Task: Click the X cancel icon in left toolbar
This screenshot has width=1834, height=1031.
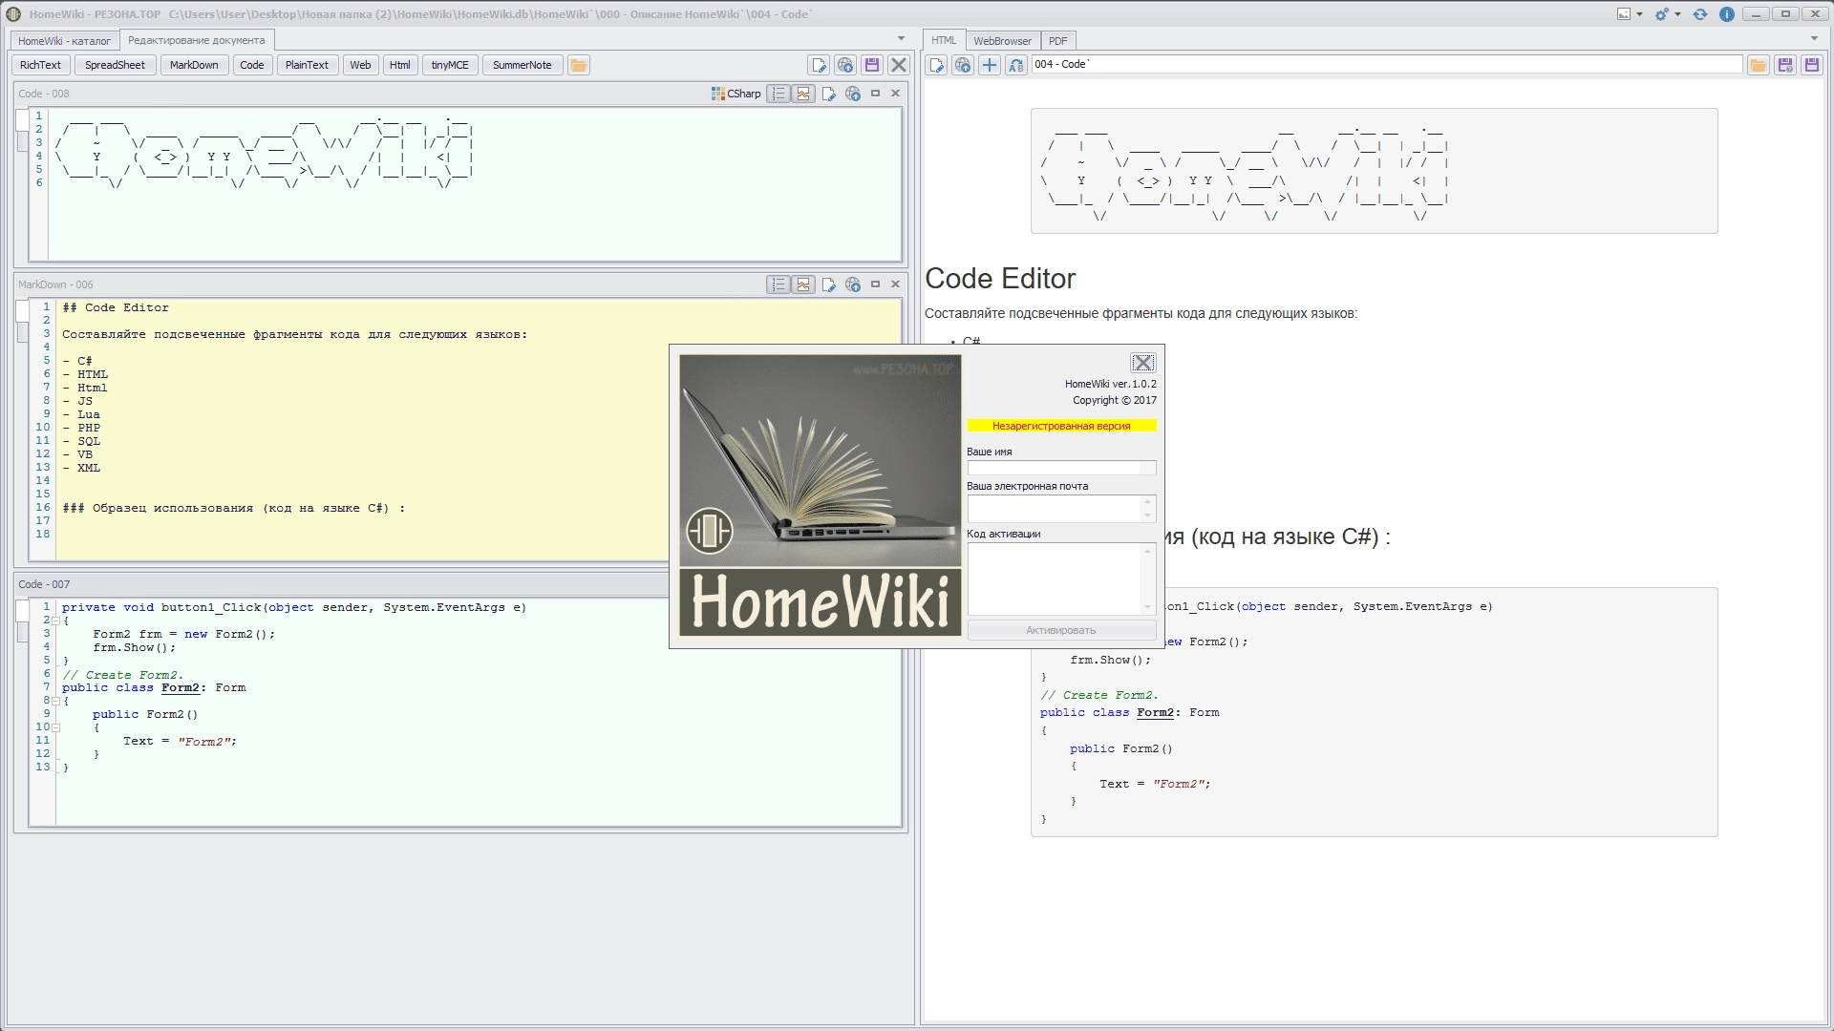Action: point(899,65)
